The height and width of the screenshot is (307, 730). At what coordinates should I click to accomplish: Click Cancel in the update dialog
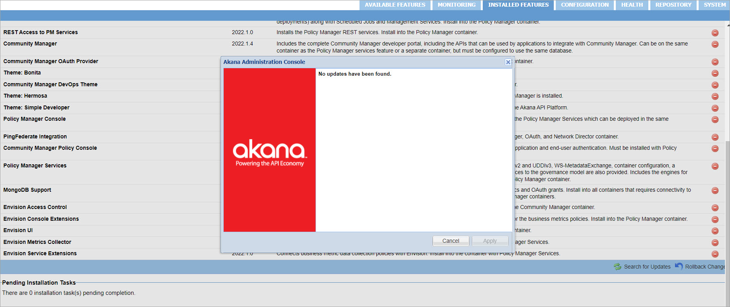[x=451, y=241]
